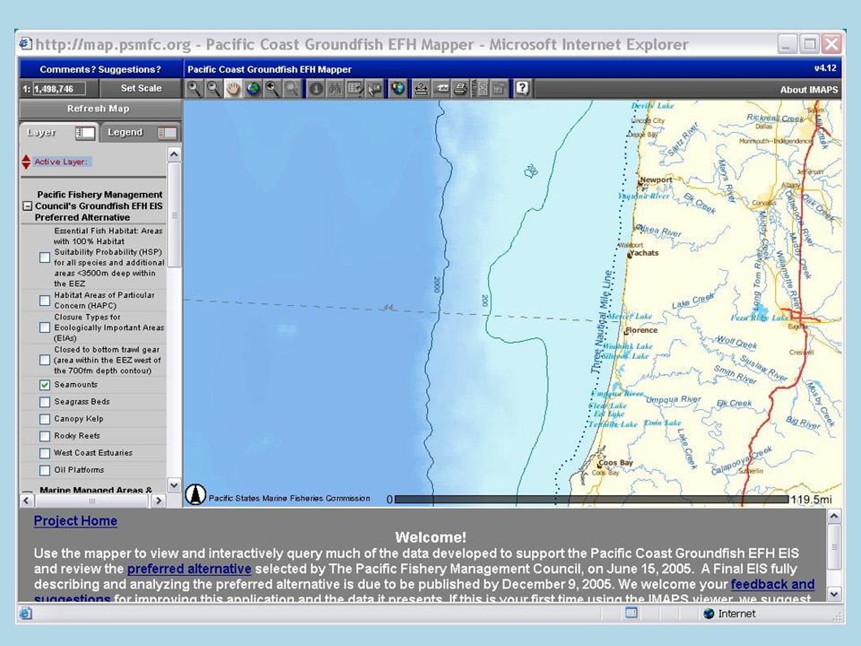
Task: Enable the West Coast Estuaries layer
Action: click(x=45, y=452)
